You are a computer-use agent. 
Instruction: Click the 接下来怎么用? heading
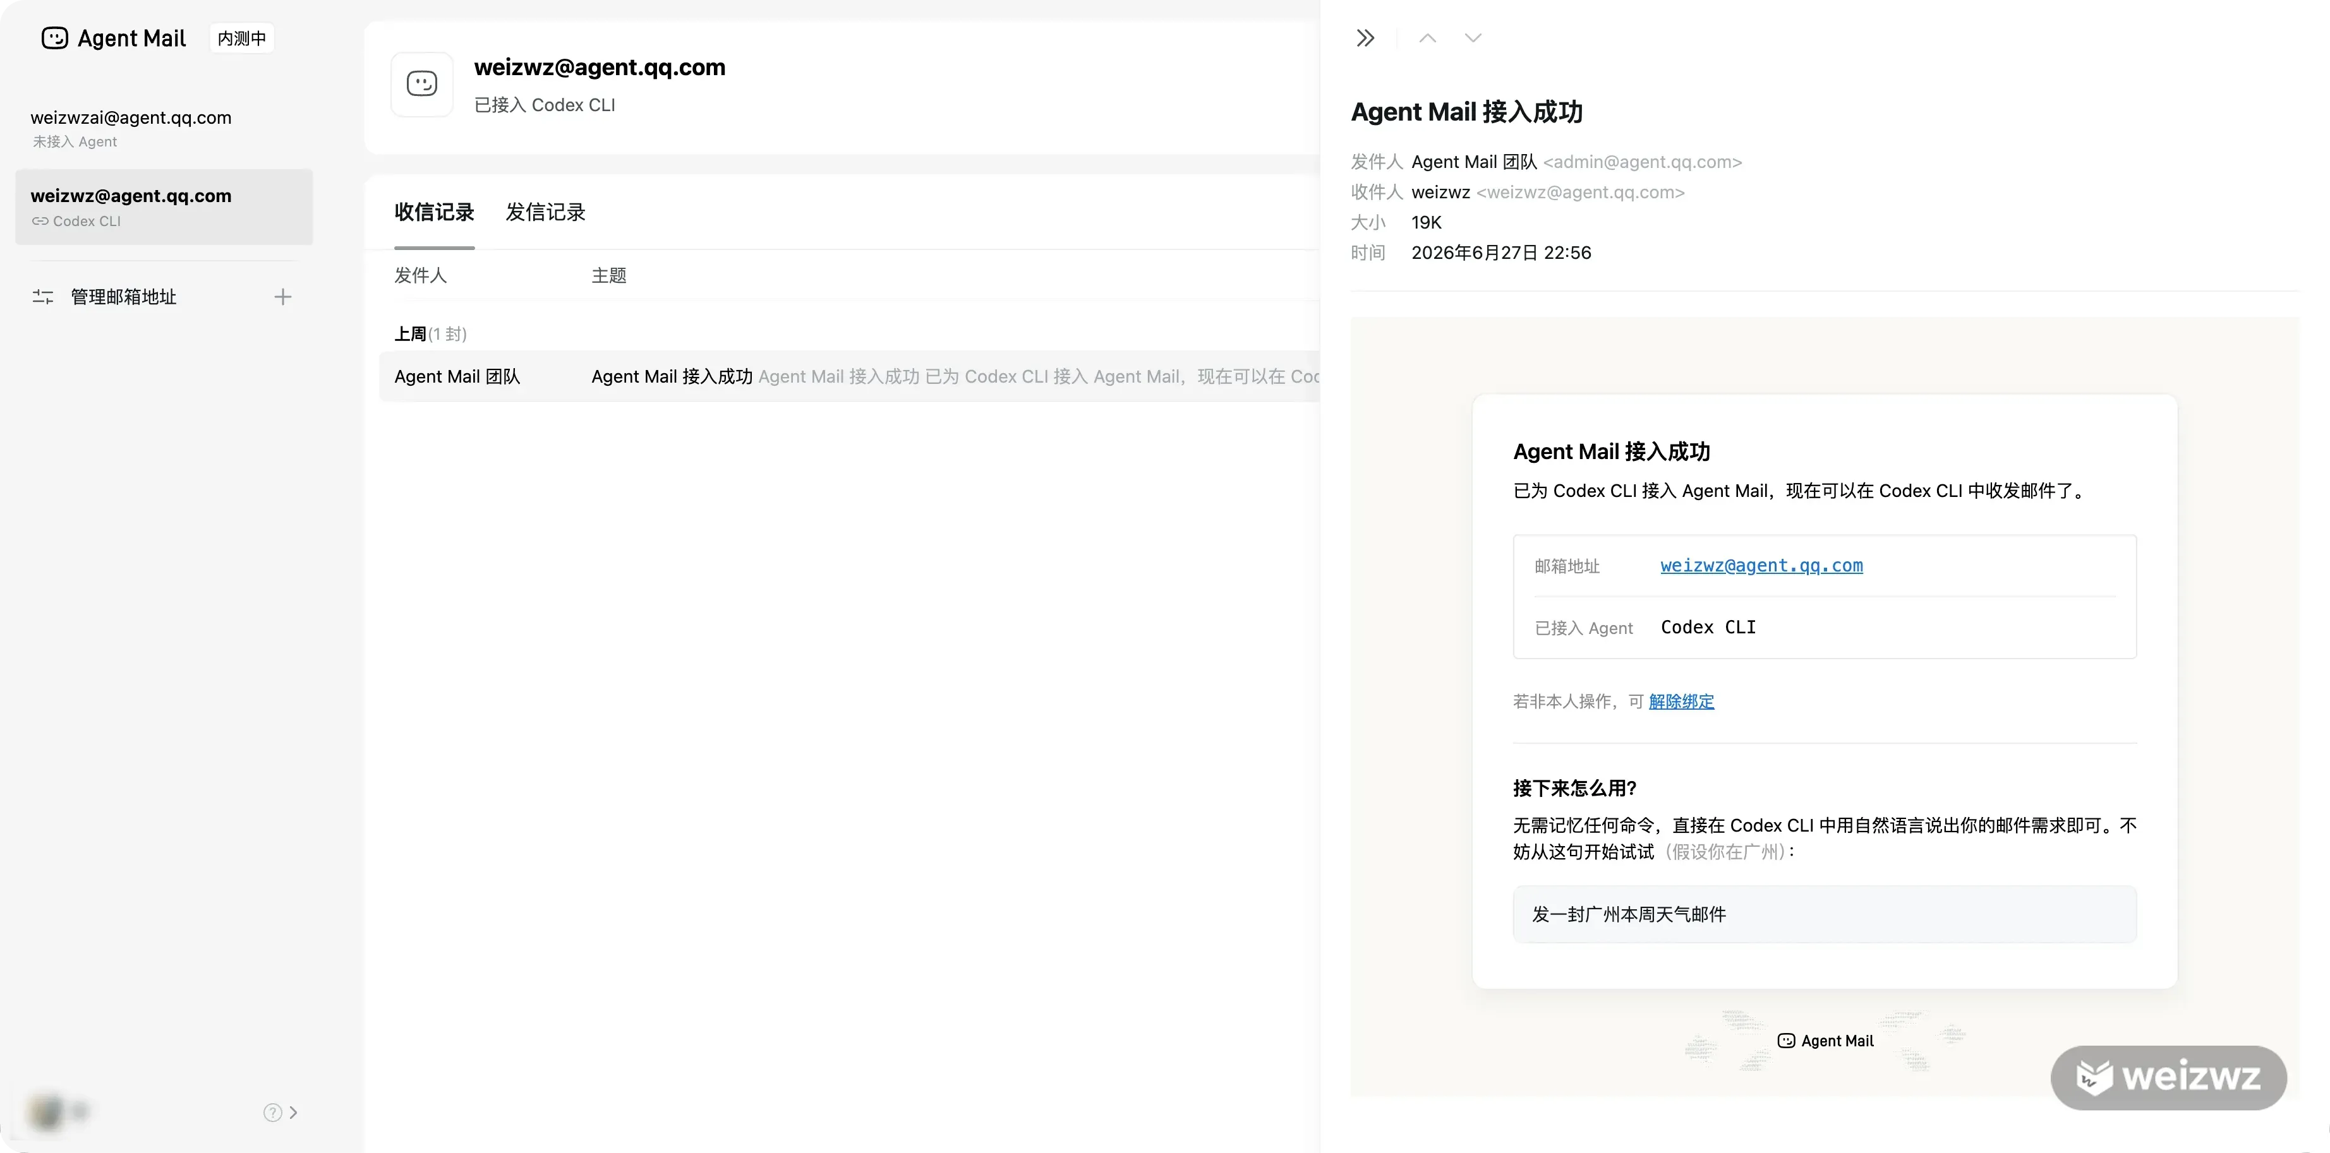click(1575, 789)
